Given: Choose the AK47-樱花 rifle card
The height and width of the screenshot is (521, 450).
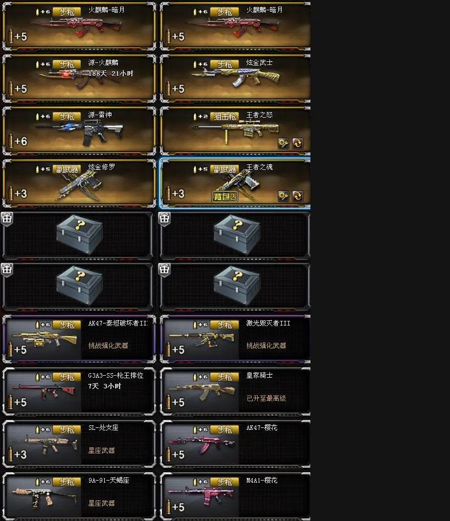Looking at the screenshot, I should (x=235, y=444).
